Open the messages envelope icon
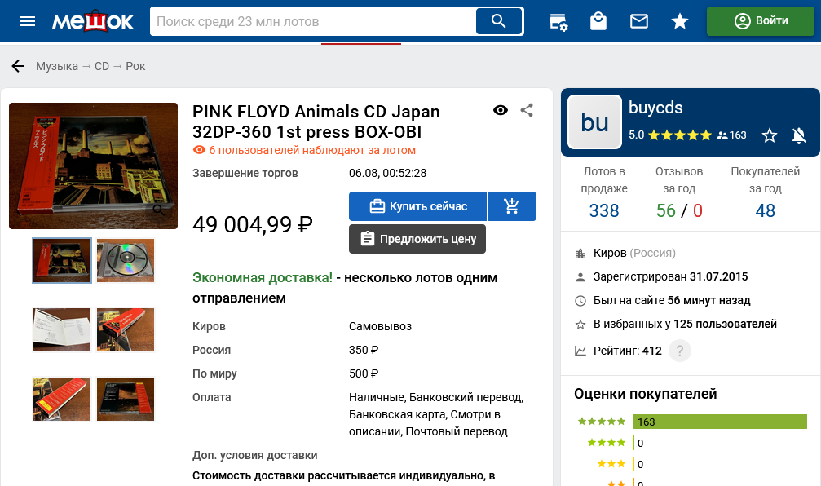The height and width of the screenshot is (486, 821). click(x=639, y=21)
